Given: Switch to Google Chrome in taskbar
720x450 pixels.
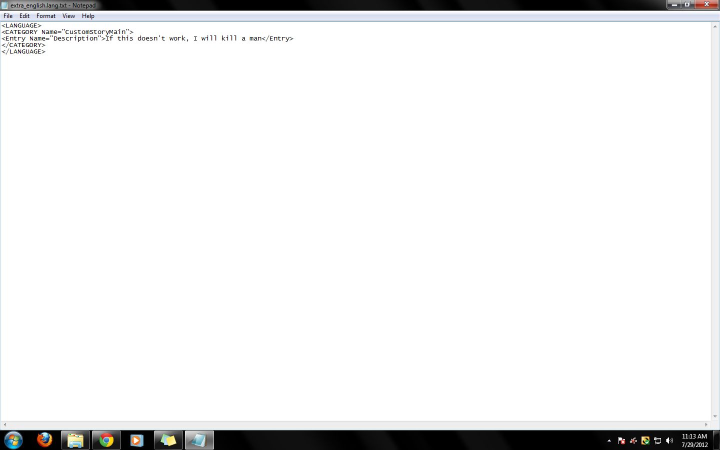Looking at the screenshot, I should [x=106, y=440].
